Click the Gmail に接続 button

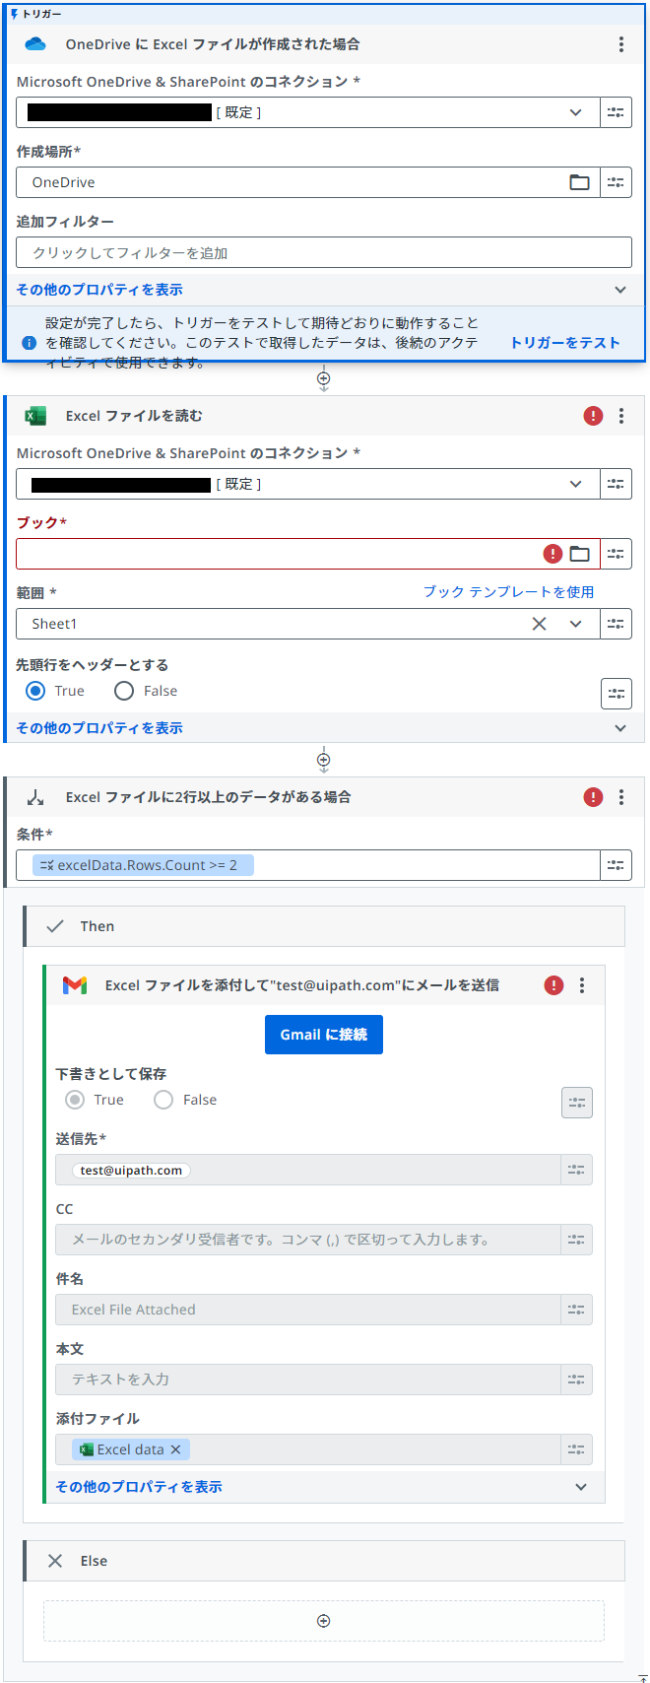(324, 1035)
